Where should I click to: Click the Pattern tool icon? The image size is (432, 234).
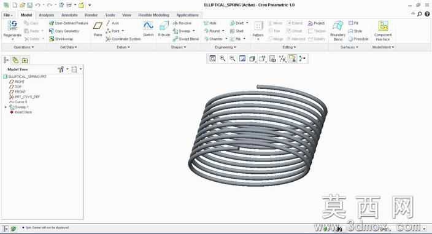point(258,26)
